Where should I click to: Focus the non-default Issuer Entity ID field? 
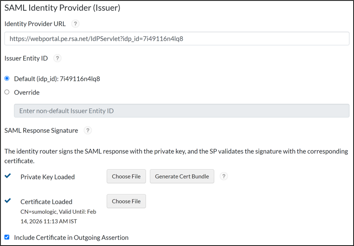coord(182,111)
